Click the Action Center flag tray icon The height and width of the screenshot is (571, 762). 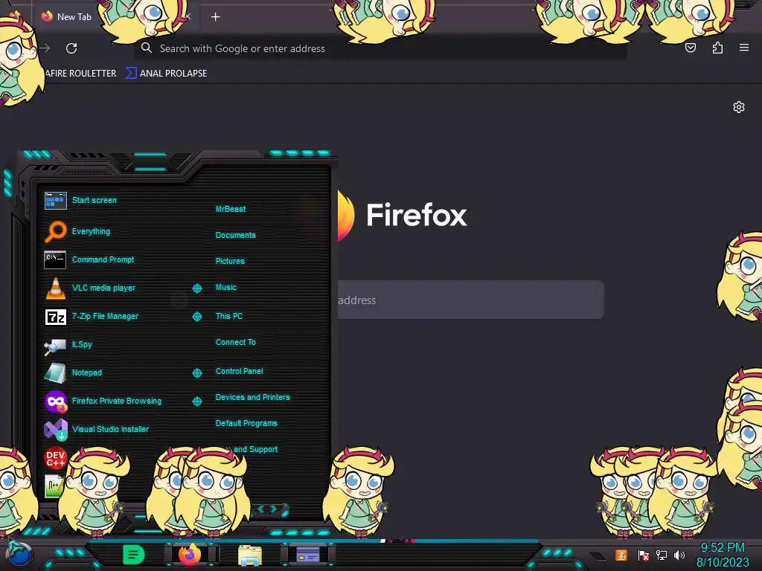tap(644, 555)
